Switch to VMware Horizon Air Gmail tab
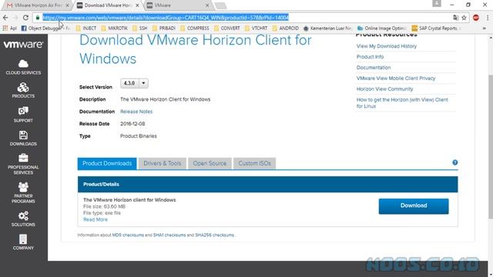Viewport: 493px width, 277px height. 38,5
